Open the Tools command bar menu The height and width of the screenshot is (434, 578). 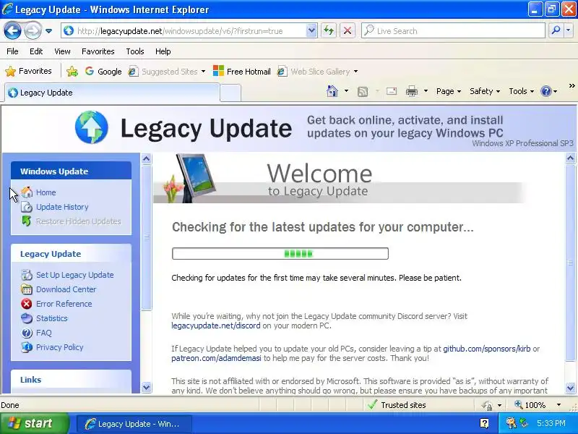coord(521,91)
